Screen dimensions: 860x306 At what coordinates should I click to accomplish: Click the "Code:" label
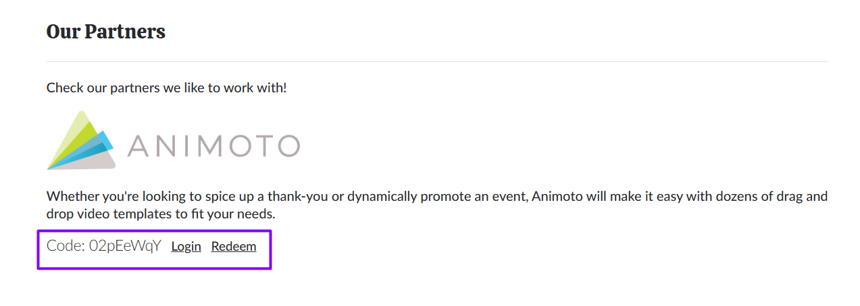coord(66,246)
